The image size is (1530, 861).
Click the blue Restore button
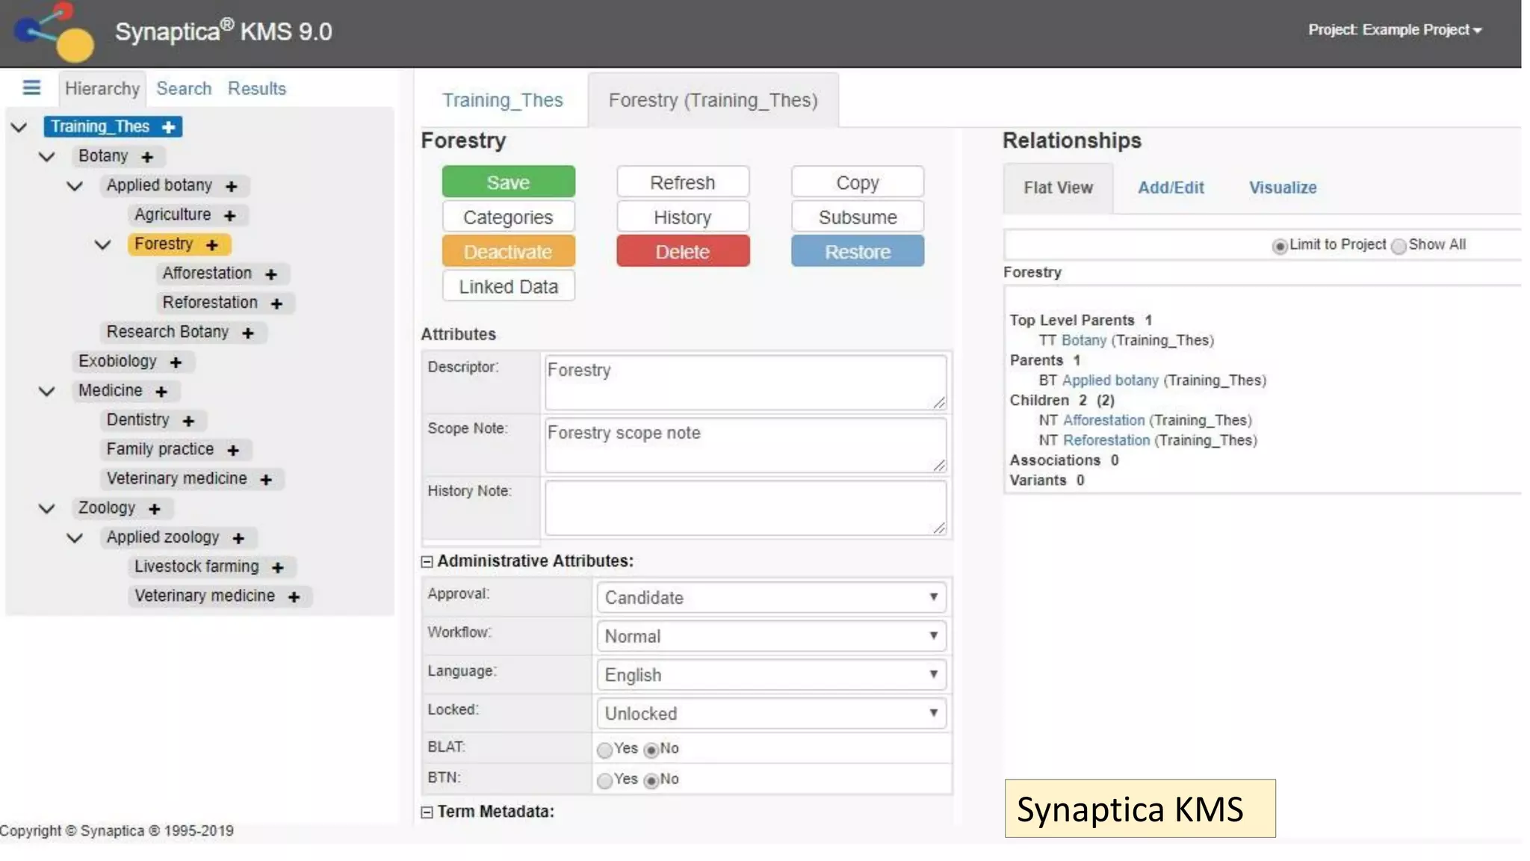coord(858,252)
